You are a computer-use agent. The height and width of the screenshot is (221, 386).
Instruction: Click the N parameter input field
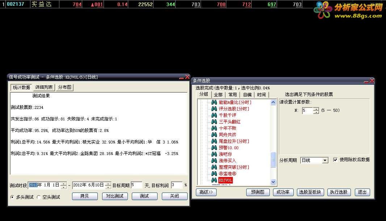(308, 110)
